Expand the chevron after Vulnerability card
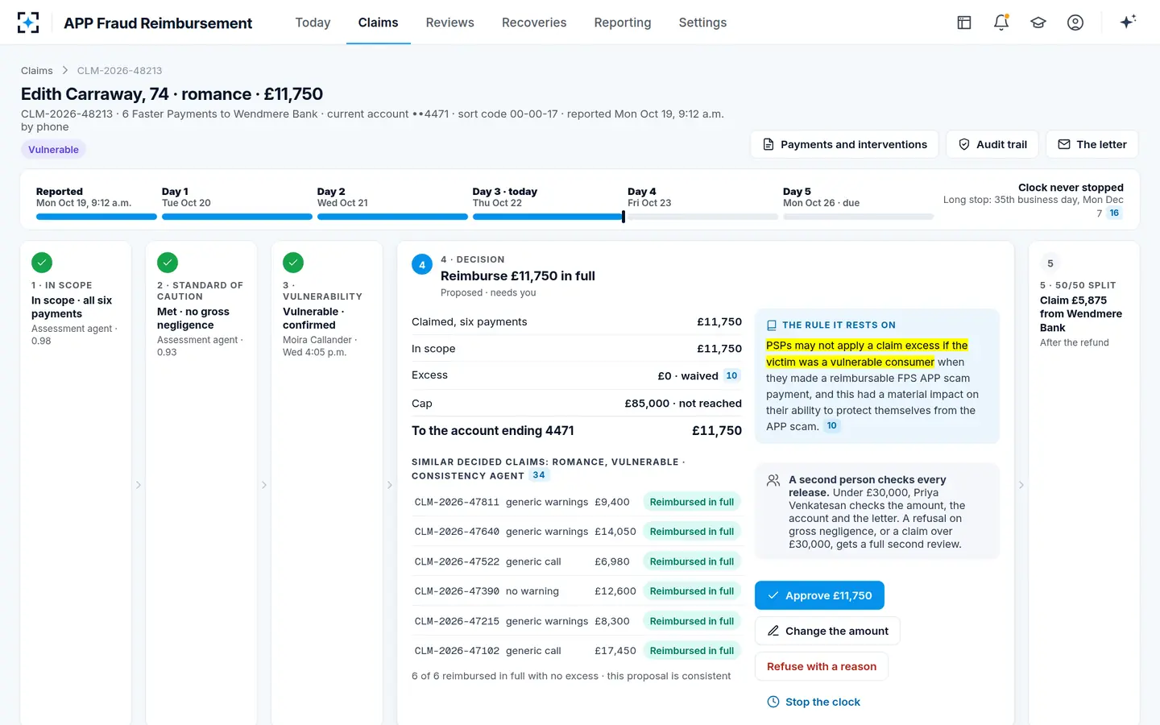The height and width of the screenshot is (725, 1160). coord(390,485)
